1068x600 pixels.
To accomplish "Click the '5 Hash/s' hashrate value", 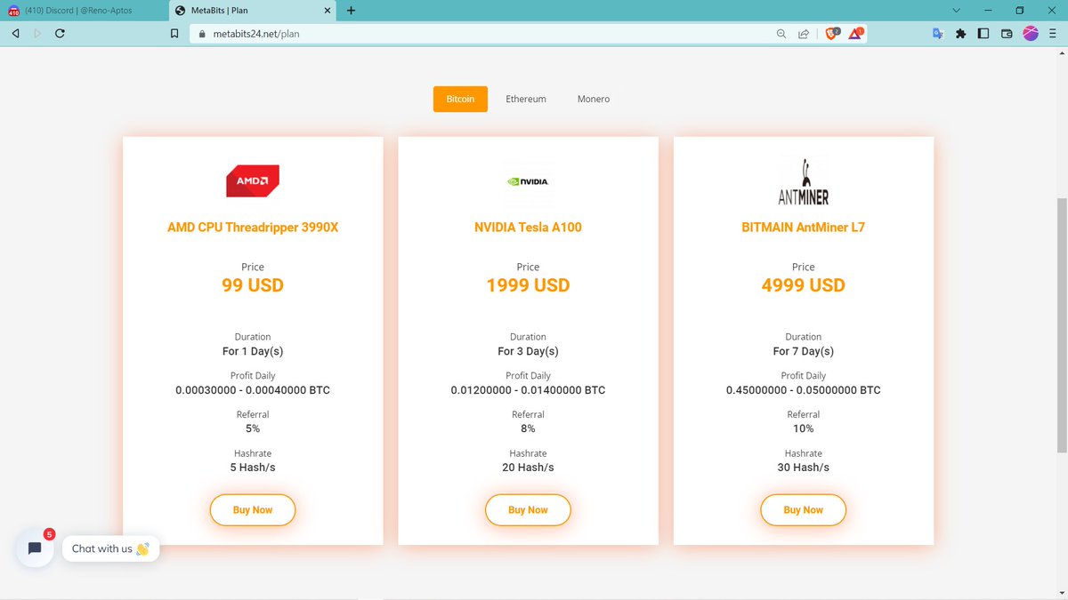I will coord(253,468).
